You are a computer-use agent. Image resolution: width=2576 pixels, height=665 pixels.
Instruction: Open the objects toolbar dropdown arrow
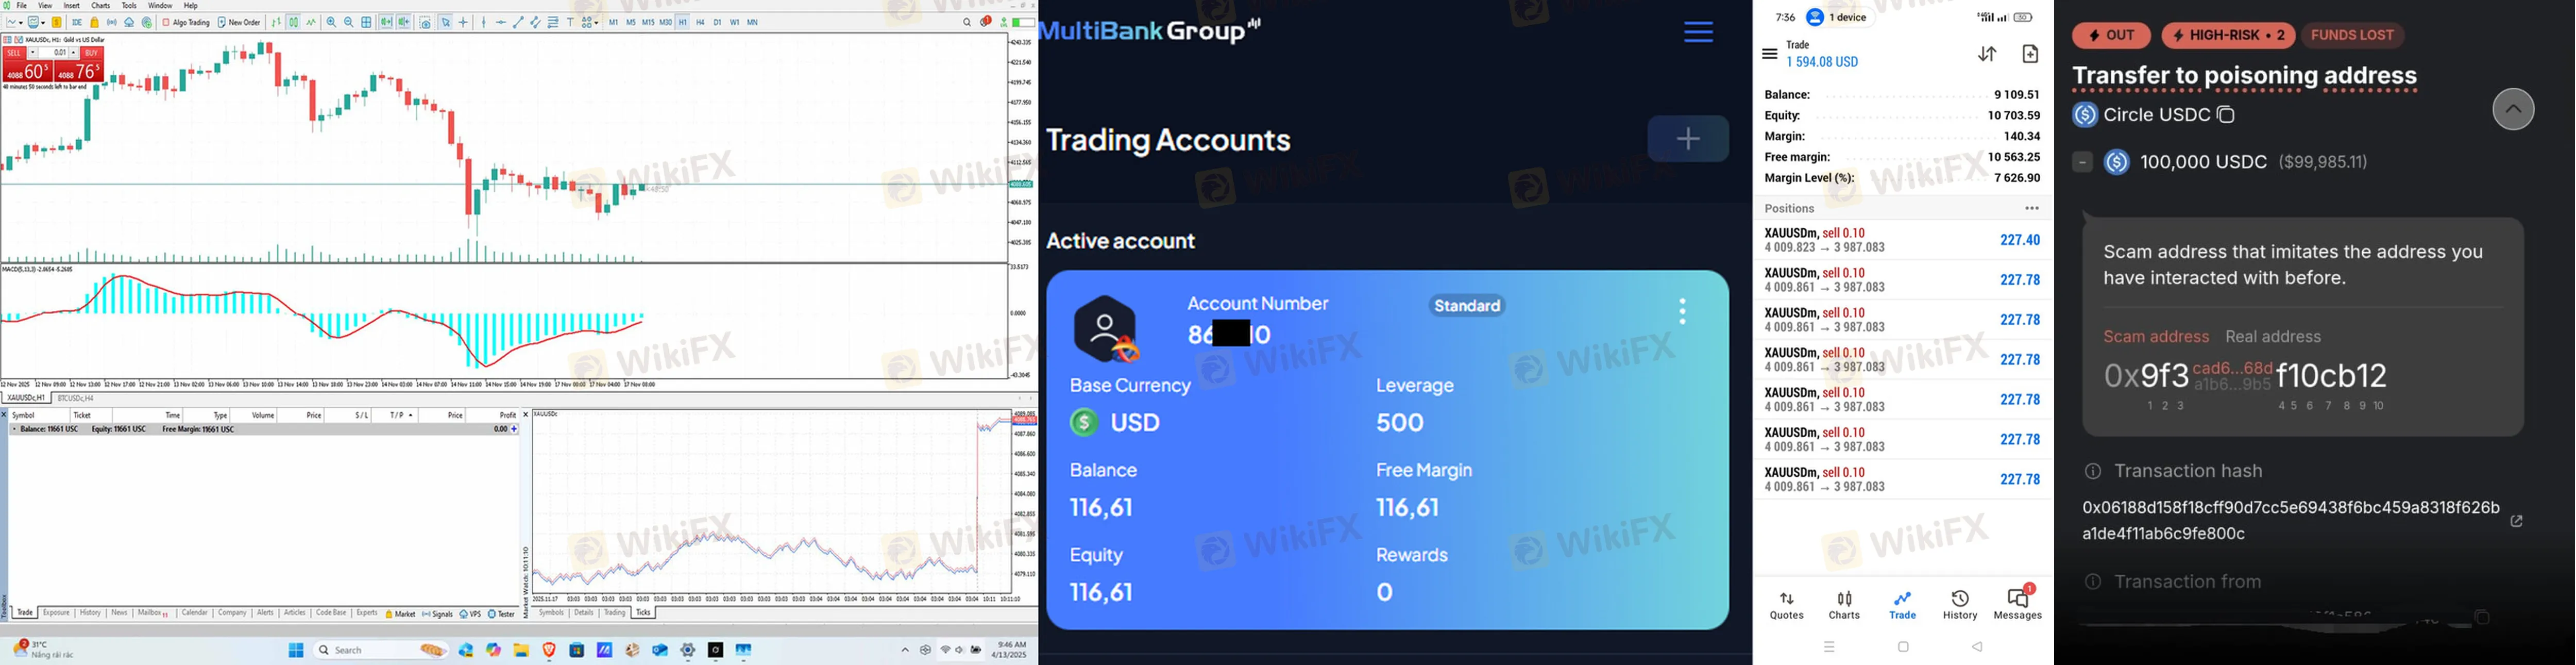point(596,23)
